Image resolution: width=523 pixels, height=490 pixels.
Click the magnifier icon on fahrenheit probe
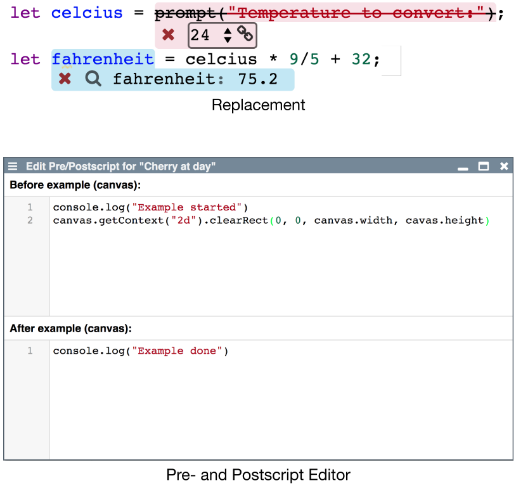(93, 79)
